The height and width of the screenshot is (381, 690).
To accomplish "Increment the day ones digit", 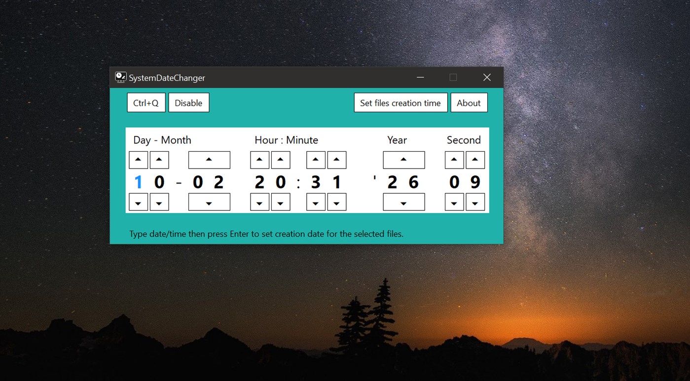I will click(x=159, y=159).
